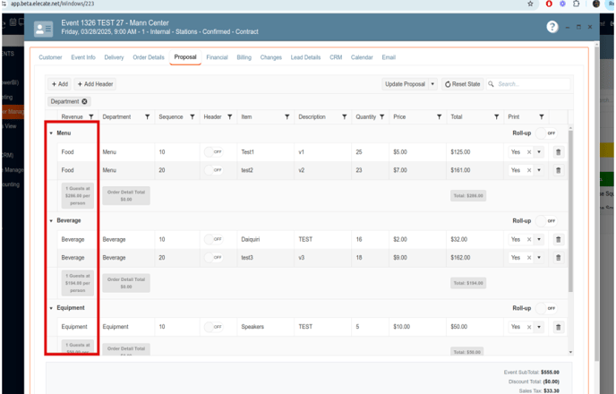Screen dimensions: 616x394
Task: Switch to the Customer tab
Action: [x=50, y=57]
